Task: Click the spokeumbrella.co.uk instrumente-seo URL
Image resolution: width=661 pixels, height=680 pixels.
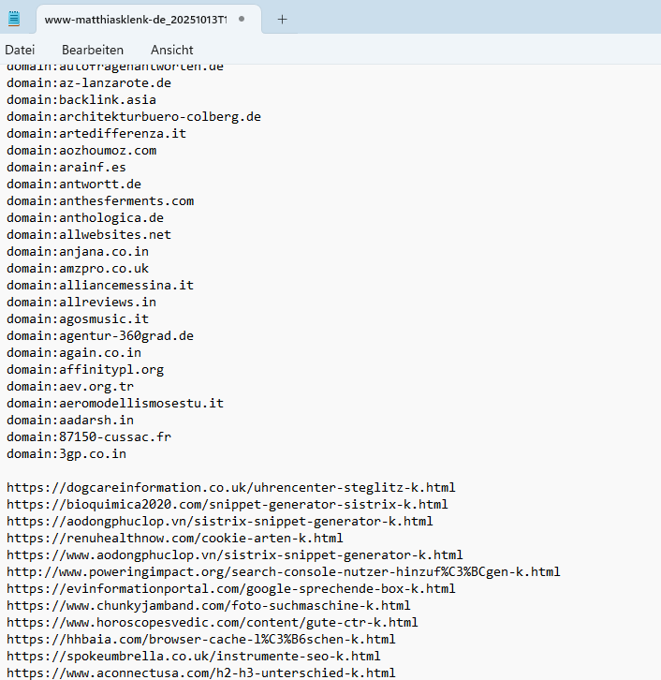Action: pyautogui.click(x=193, y=657)
